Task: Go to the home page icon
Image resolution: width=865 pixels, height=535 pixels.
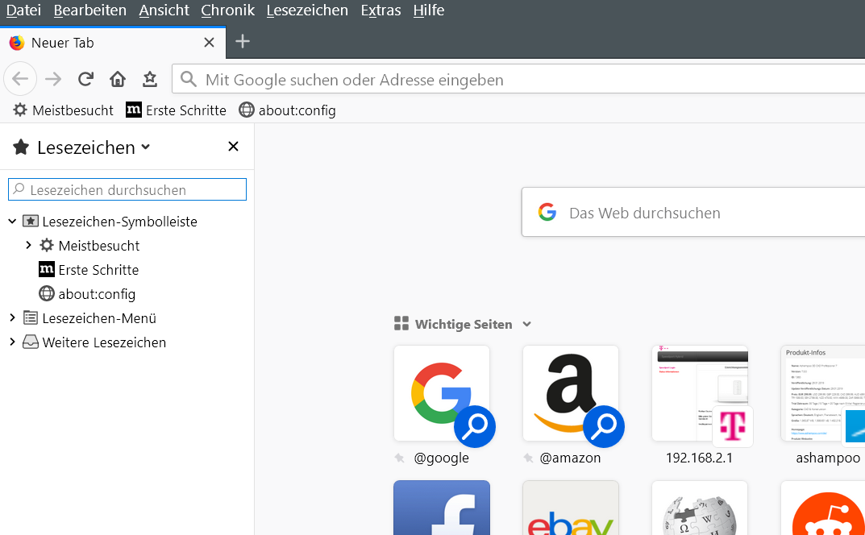Action: tap(118, 79)
